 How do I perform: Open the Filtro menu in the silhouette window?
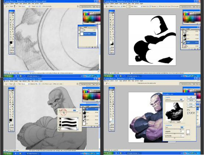click(x=129, y=4)
